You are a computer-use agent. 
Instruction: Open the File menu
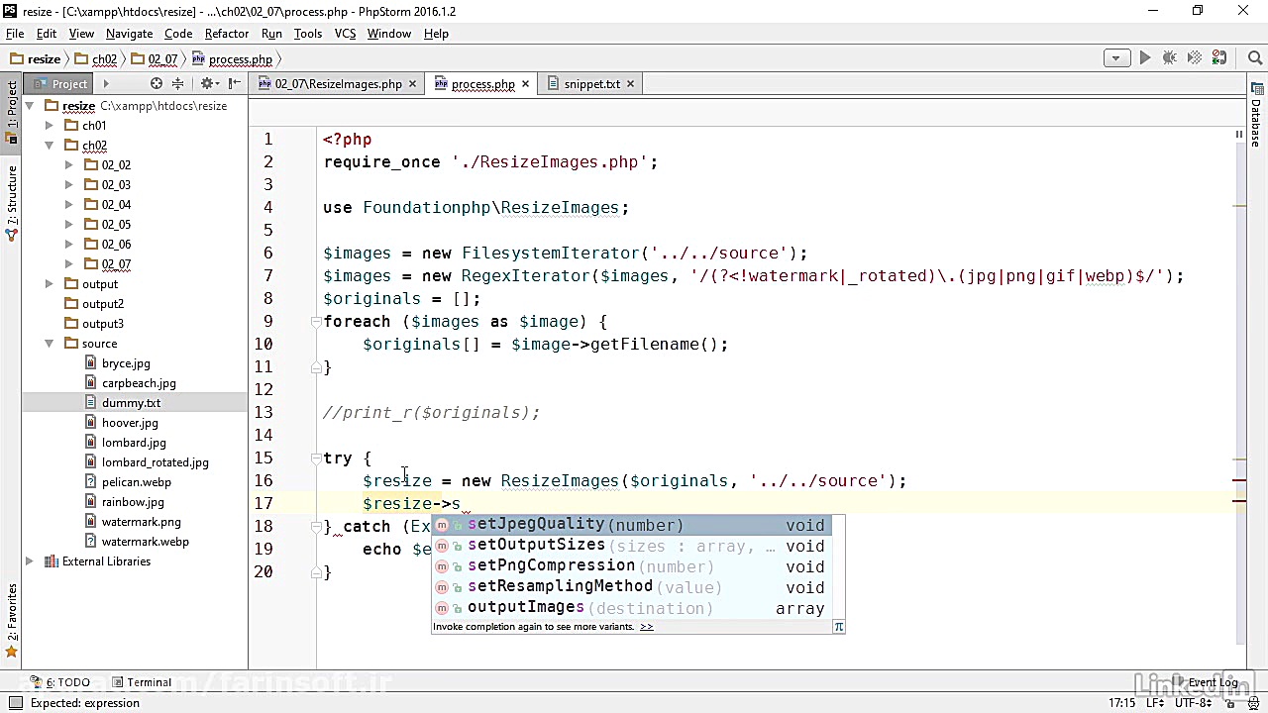pyautogui.click(x=15, y=34)
